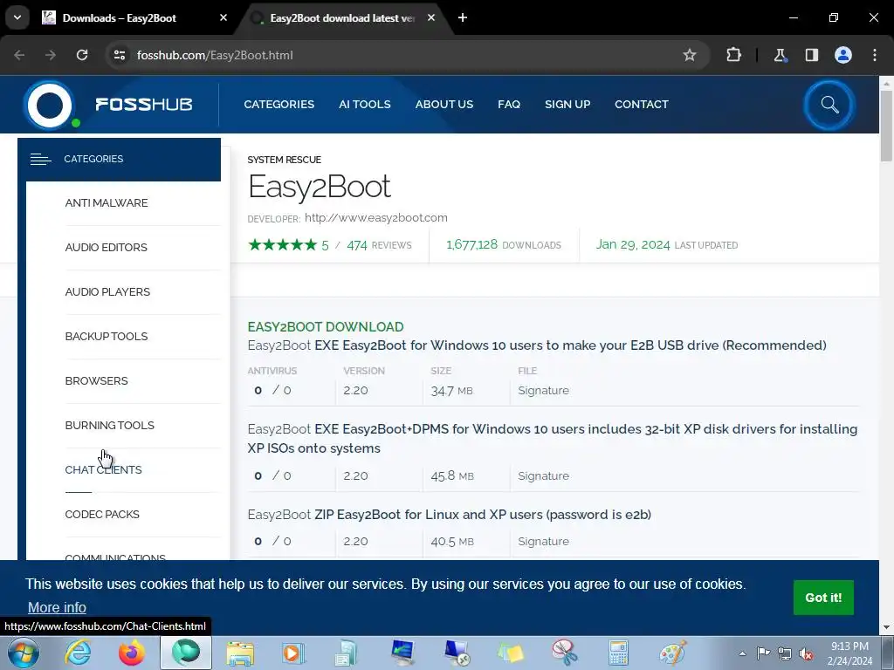
Task: View site information icon in address bar
Action: pos(120,55)
